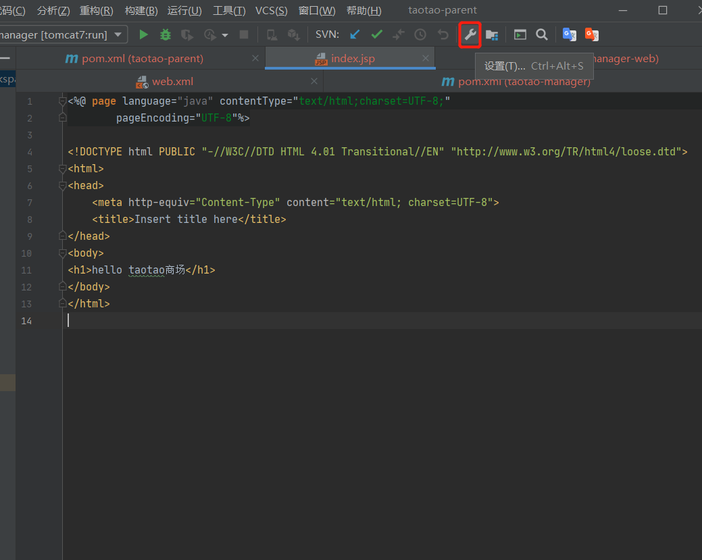Close the web.xml tab
Viewport: 702px width, 560px height.
click(314, 81)
